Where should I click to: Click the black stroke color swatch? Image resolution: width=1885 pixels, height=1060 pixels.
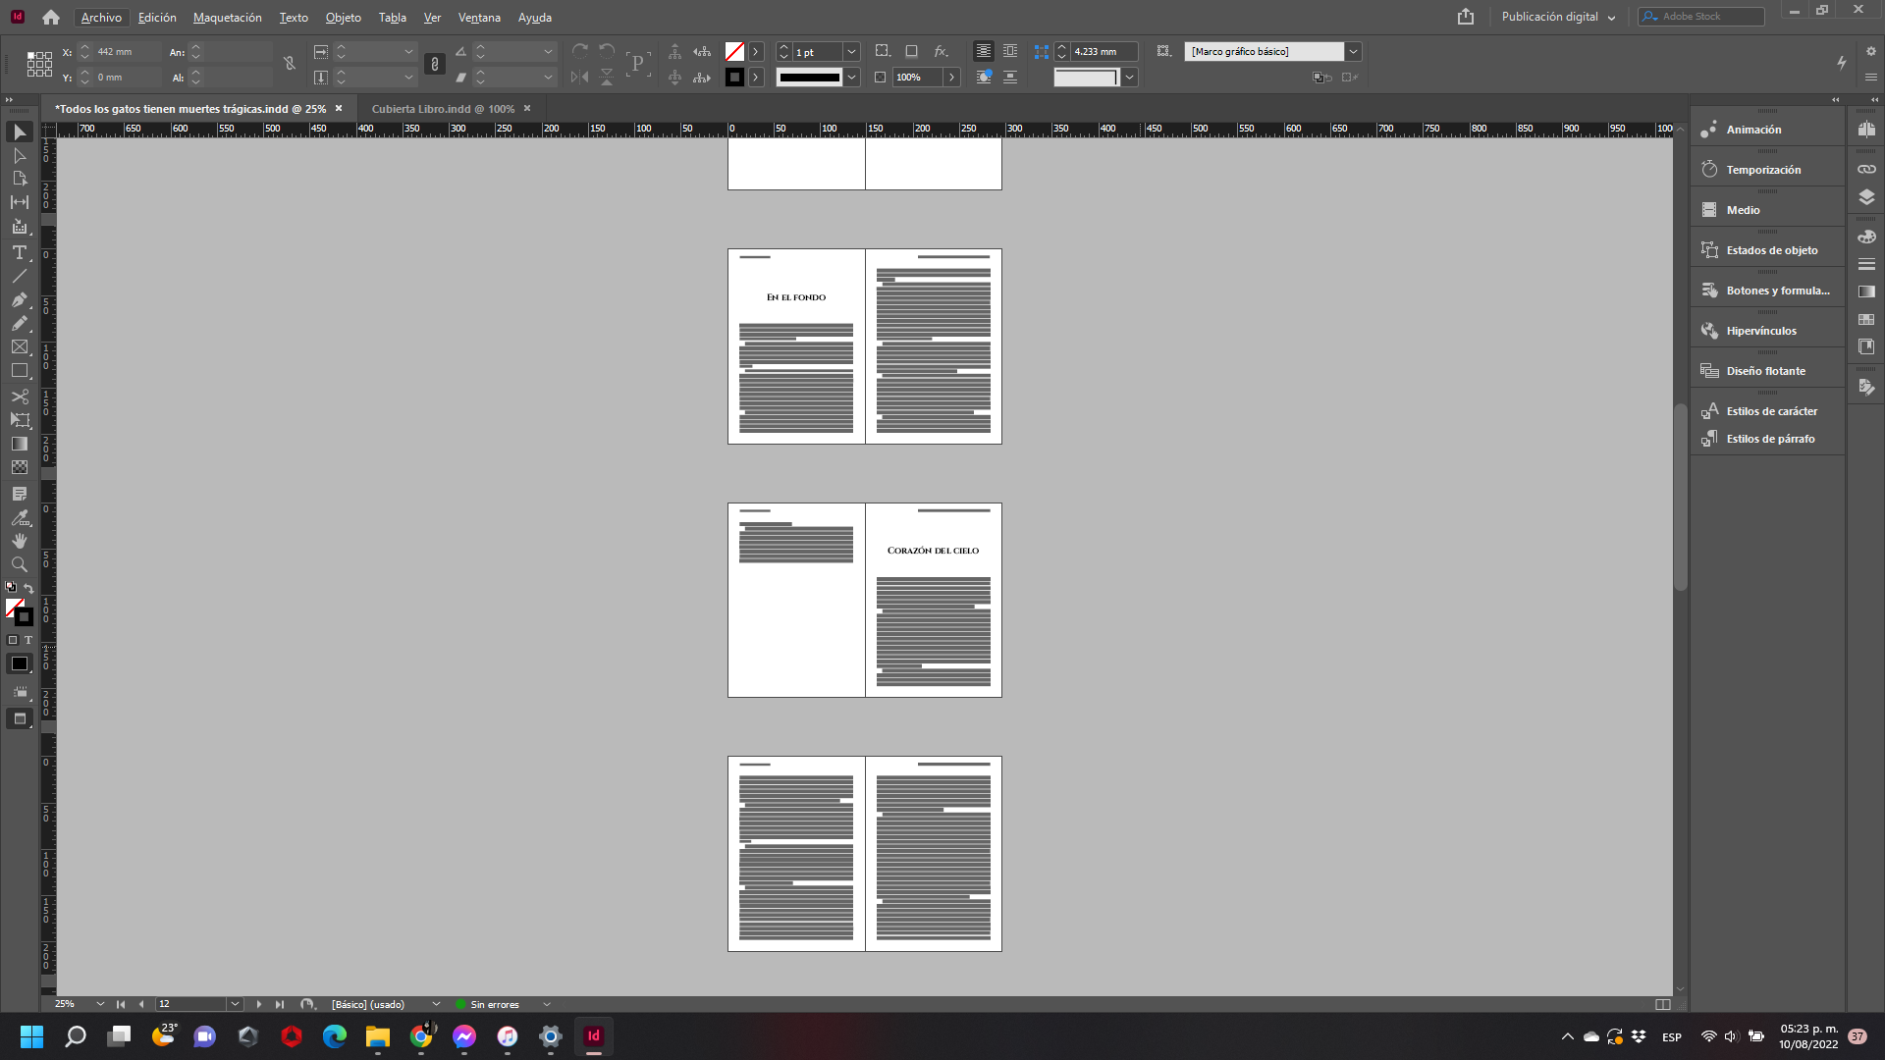pyautogui.click(x=734, y=78)
